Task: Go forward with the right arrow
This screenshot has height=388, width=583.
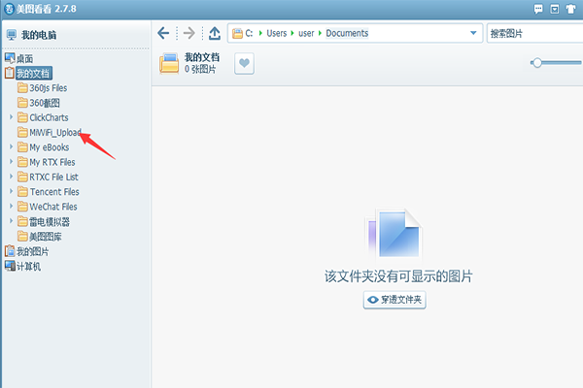Action: click(x=189, y=33)
